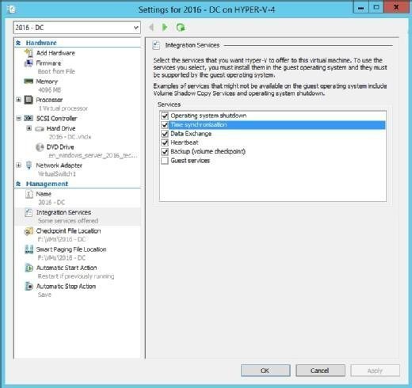
Task: Click the 'Guest services' label text
Action: pos(190,161)
